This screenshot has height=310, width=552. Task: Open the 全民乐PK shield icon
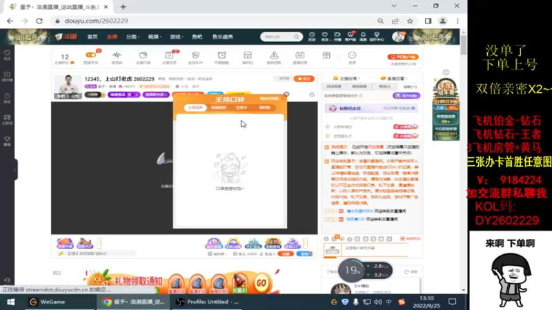(x=195, y=58)
